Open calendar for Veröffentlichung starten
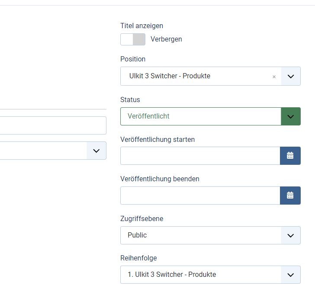Screen dimensions: 315x292 pos(290,156)
